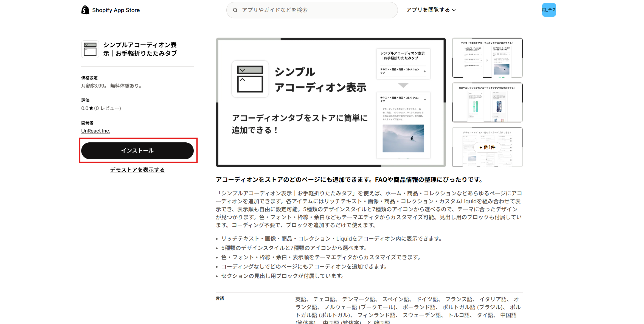Open the デモストアを表示する link
Screen dimensions: 644x324
tap(137, 170)
